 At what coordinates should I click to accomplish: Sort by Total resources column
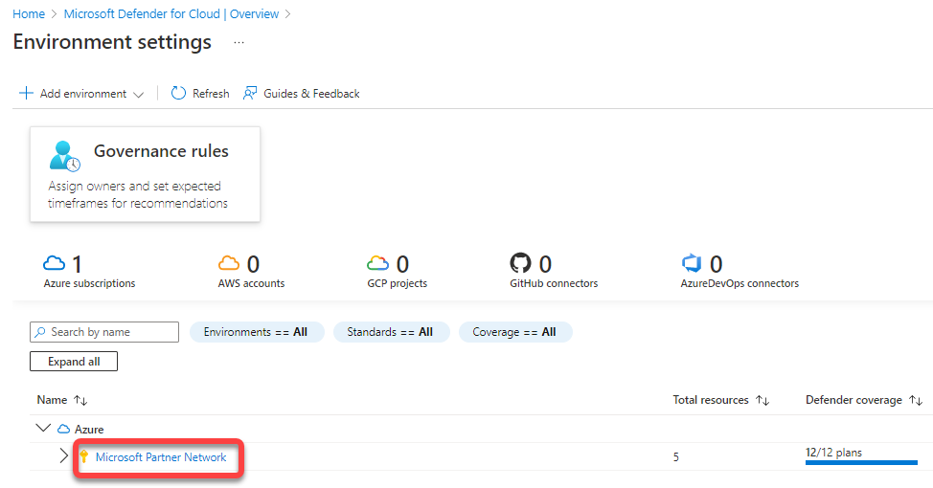[x=711, y=400]
